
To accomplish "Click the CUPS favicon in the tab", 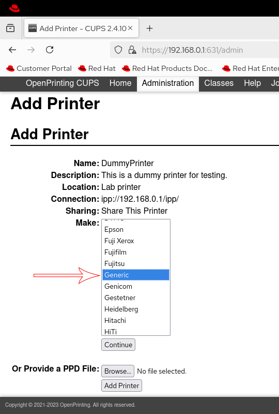I will pyautogui.click(x=33, y=28).
